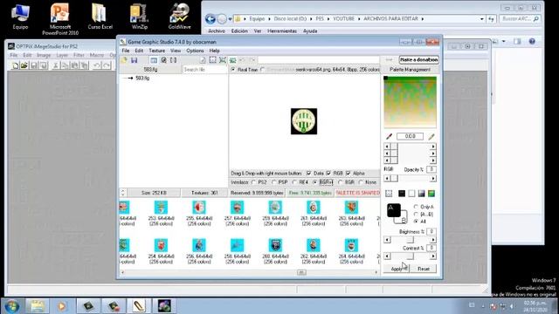Click Apply button in palette panel

tap(397, 269)
